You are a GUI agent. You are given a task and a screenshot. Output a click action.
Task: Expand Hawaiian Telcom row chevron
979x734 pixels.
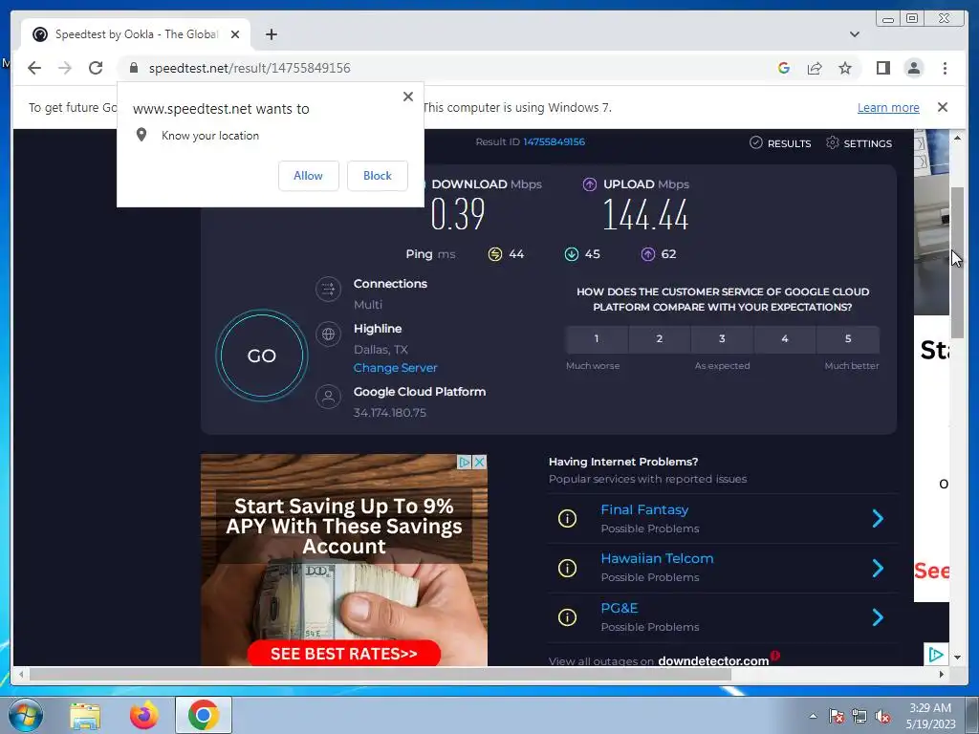point(878,568)
